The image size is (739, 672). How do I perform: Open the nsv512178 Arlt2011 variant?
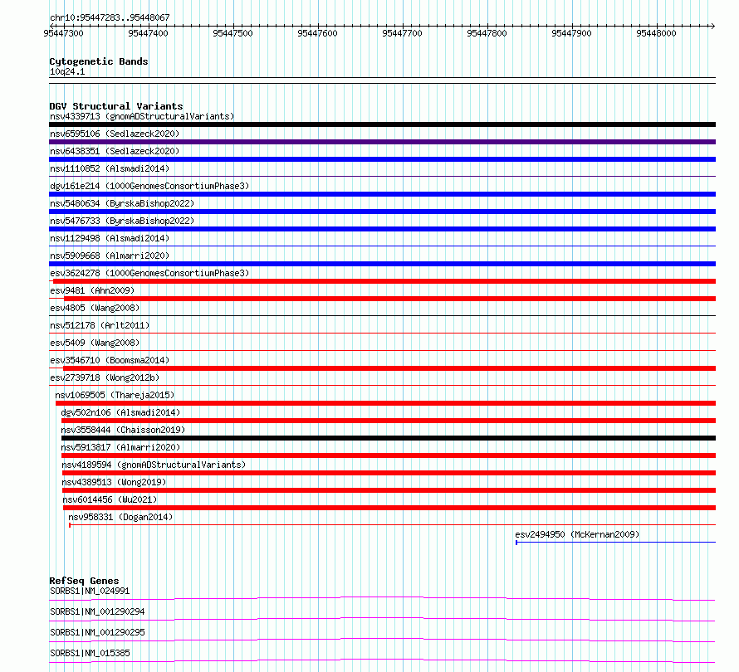tap(100, 325)
